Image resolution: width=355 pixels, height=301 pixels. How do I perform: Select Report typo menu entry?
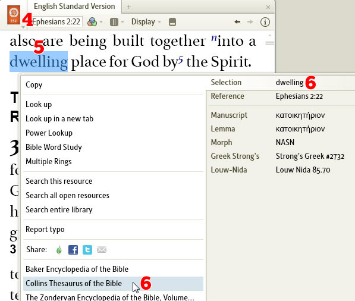click(45, 230)
